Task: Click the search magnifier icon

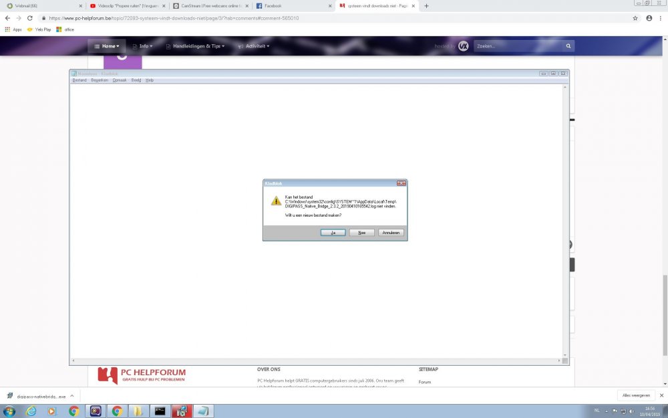Action: [x=568, y=46]
